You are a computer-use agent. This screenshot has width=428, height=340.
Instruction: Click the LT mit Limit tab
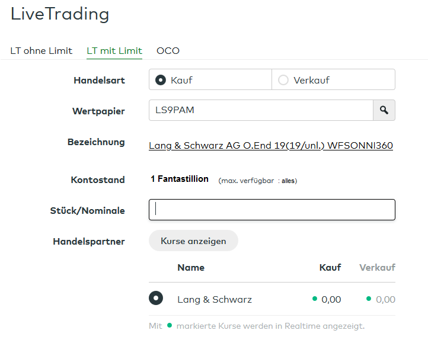pos(114,50)
